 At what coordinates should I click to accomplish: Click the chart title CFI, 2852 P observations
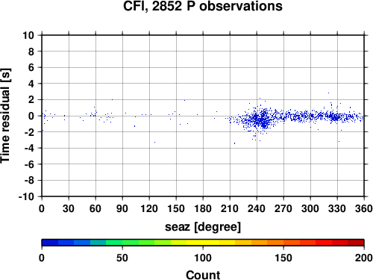pos(203,6)
